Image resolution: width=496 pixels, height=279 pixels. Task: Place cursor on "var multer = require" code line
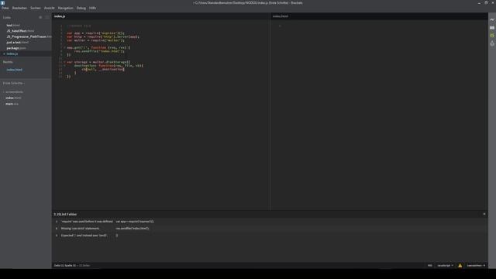95,40
